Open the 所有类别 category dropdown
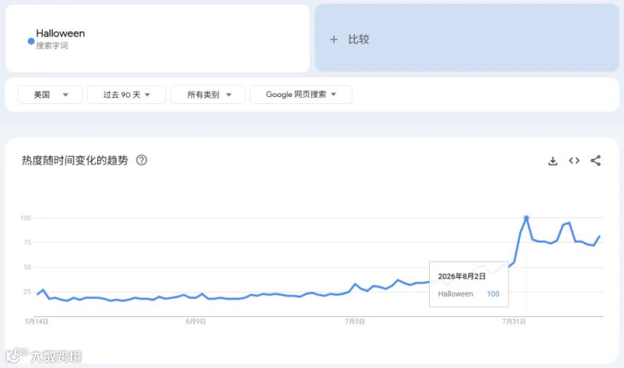The height and width of the screenshot is (368, 624). click(208, 95)
